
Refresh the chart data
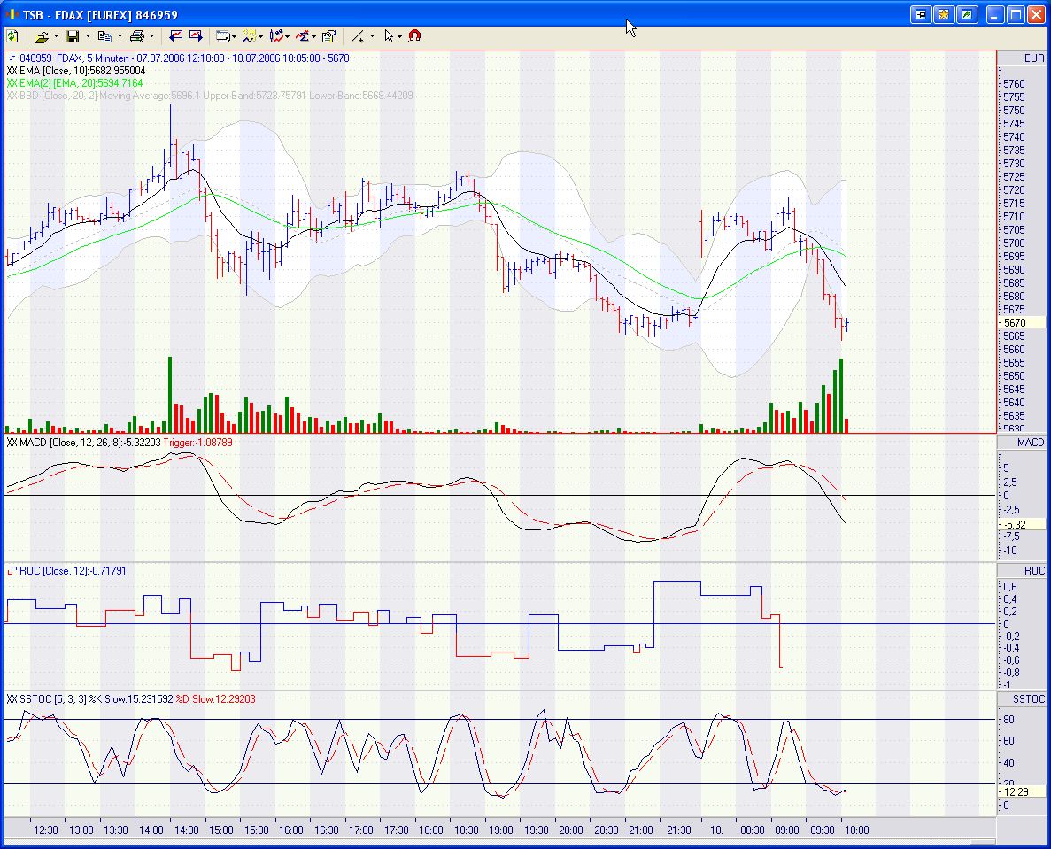12,36
